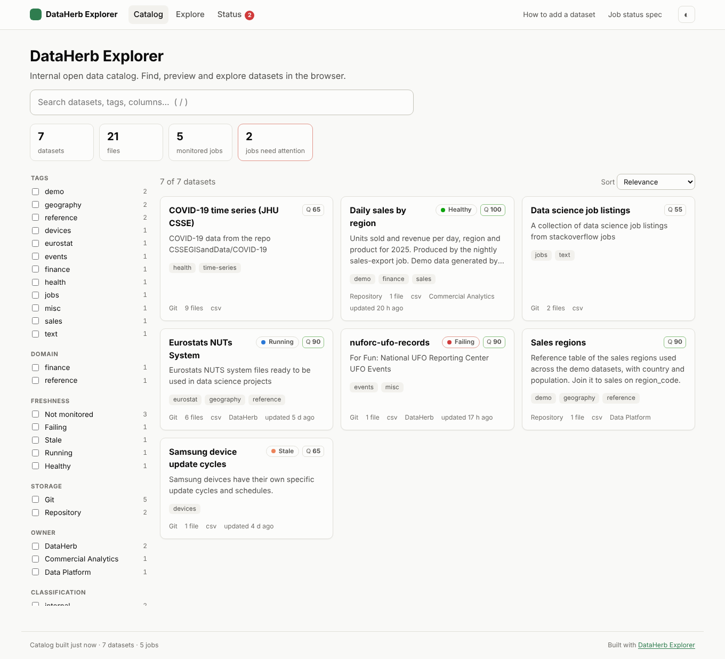725x659 pixels.
Task: Click the misc tag on nuforc-ufo-records card
Action: [x=392, y=387]
